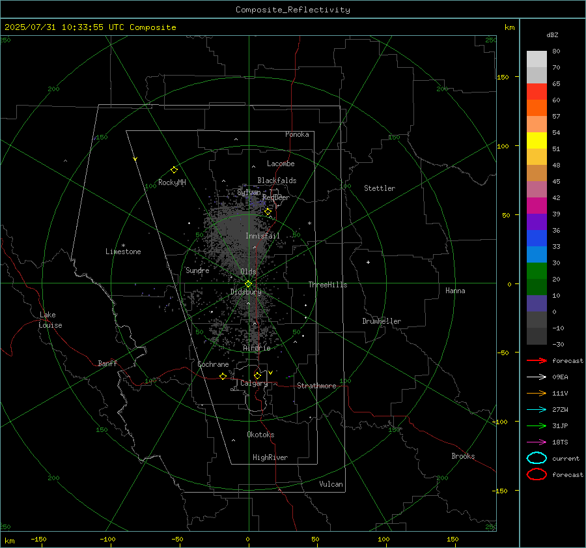586x548 pixels.
Task: Click the Banff town label
Action: (107, 363)
